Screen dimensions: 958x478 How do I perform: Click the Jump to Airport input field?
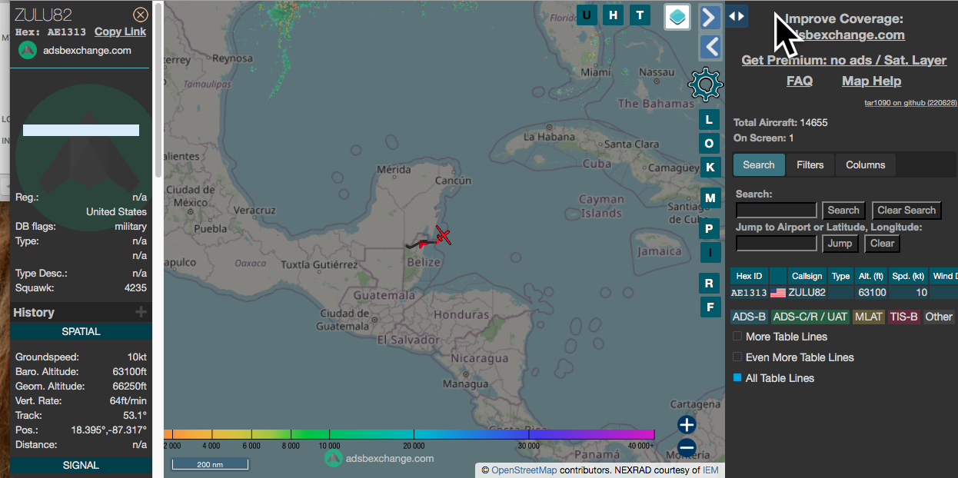pyautogui.click(x=777, y=244)
